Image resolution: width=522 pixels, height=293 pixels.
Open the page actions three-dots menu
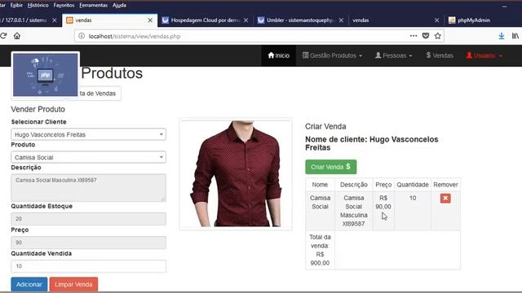coord(414,36)
